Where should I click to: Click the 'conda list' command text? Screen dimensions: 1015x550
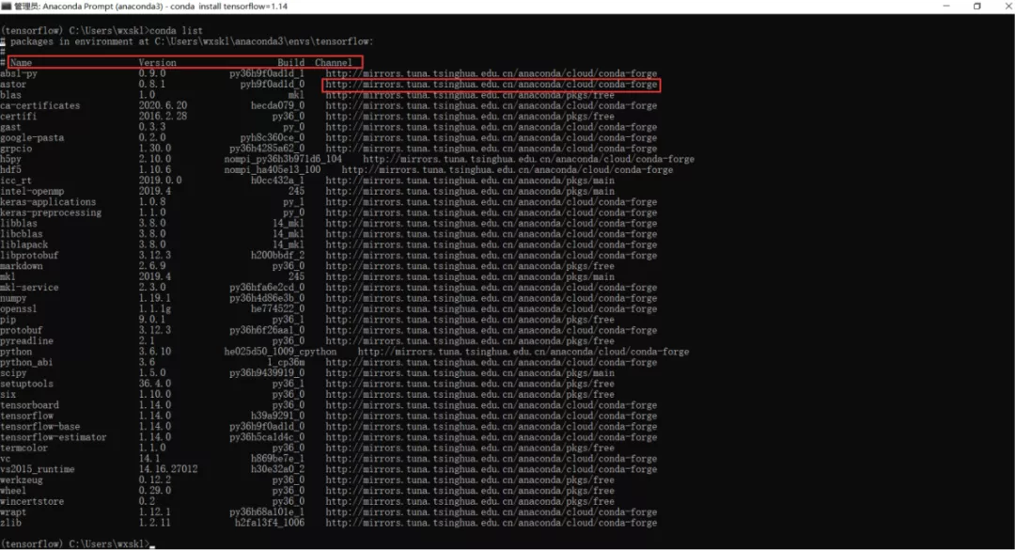pyautogui.click(x=176, y=30)
